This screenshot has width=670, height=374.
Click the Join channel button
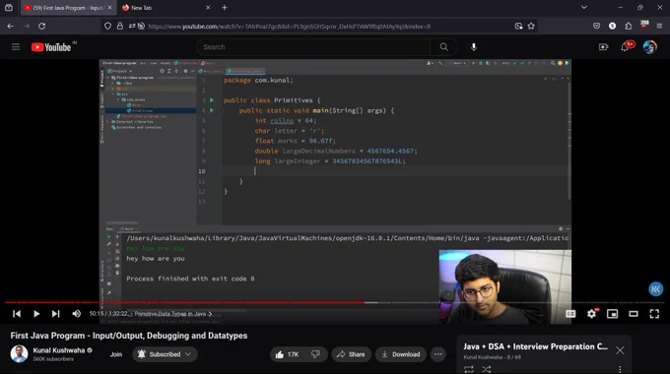click(116, 354)
